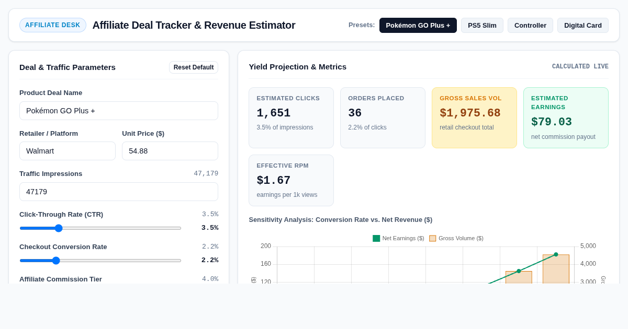This screenshot has width=628, height=329.
Task: Click the Estimated Clicks value 1,651
Action: click(x=274, y=113)
